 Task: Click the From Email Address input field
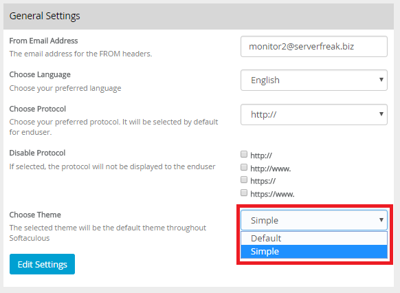pos(314,47)
